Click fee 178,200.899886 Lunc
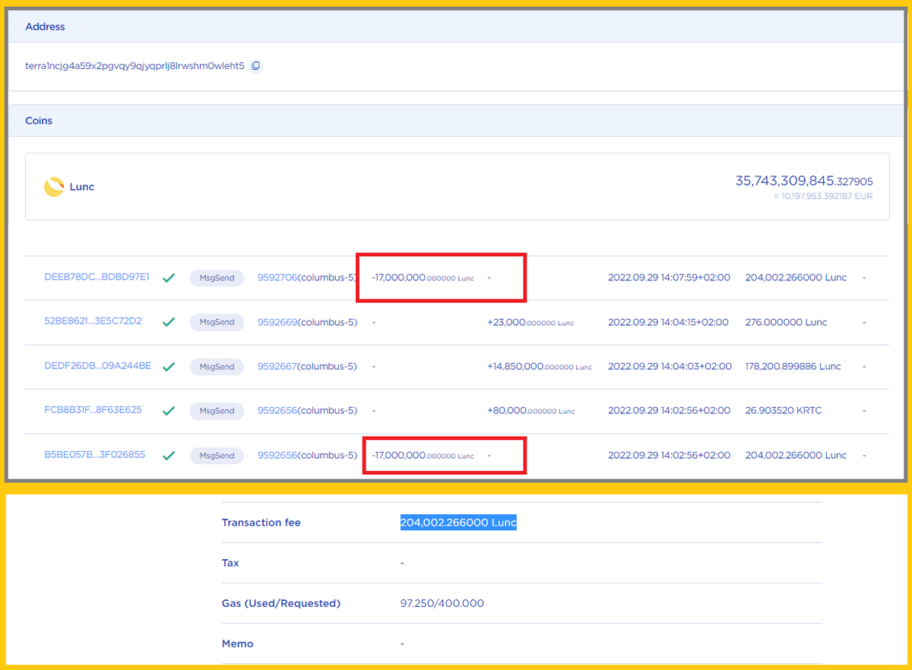The height and width of the screenshot is (670, 912). [x=793, y=366]
